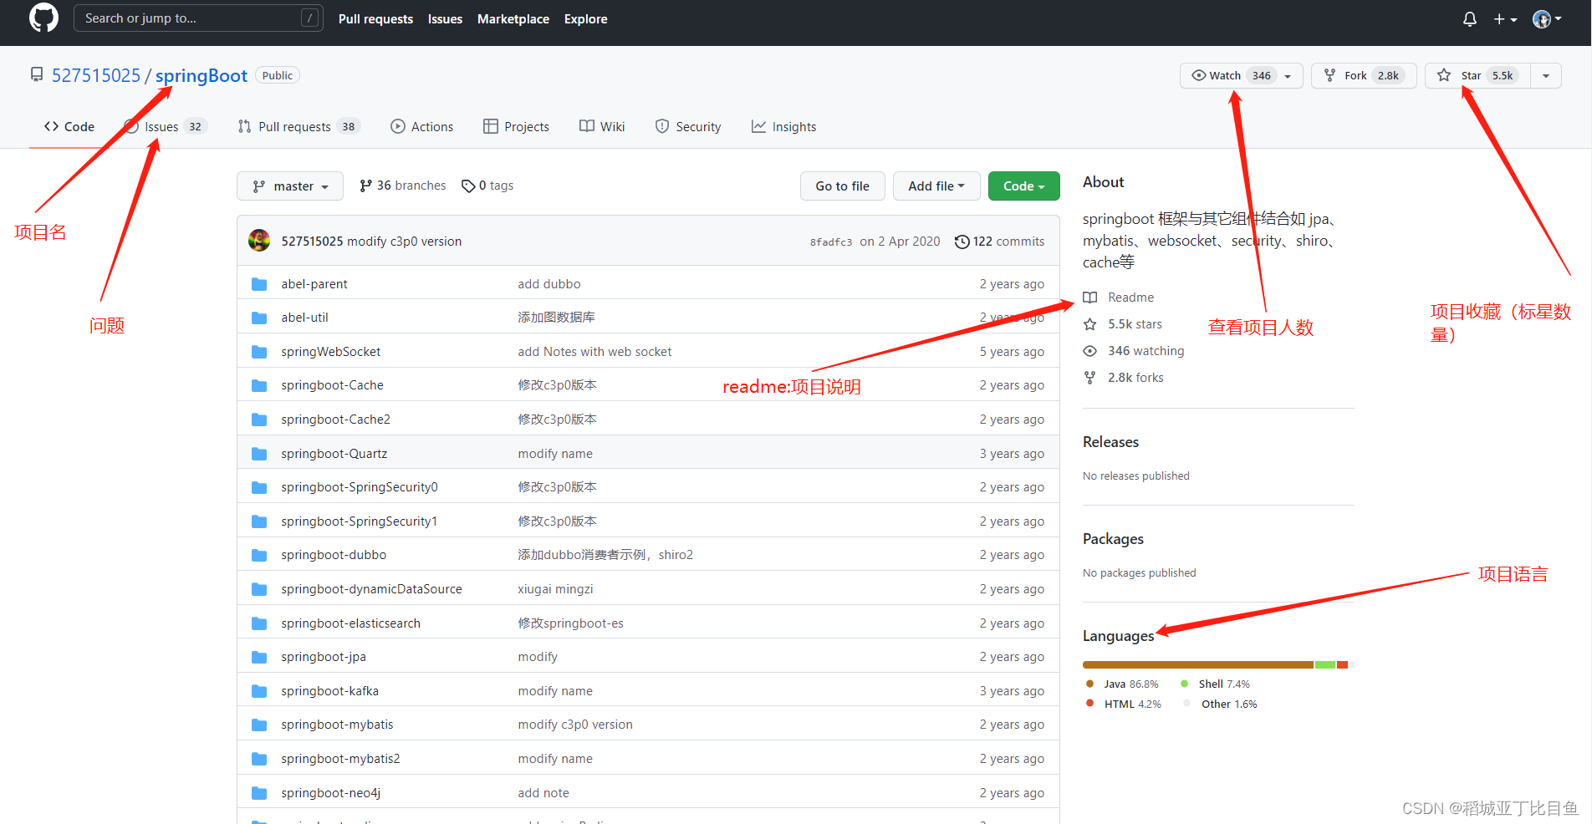The width and height of the screenshot is (1592, 824).
Task: Expand the Add file dropdown
Action: [936, 186]
